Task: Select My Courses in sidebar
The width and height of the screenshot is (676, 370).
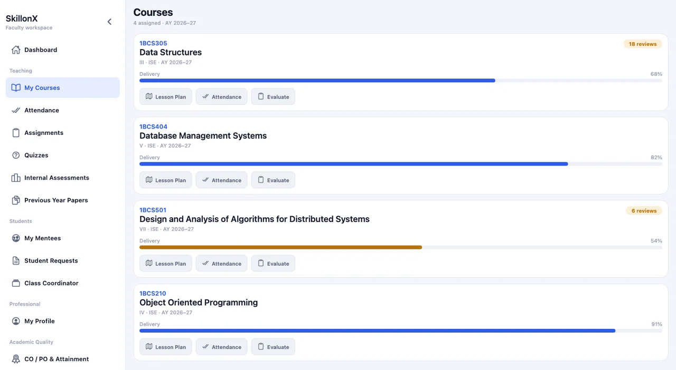Action: point(63,87)
